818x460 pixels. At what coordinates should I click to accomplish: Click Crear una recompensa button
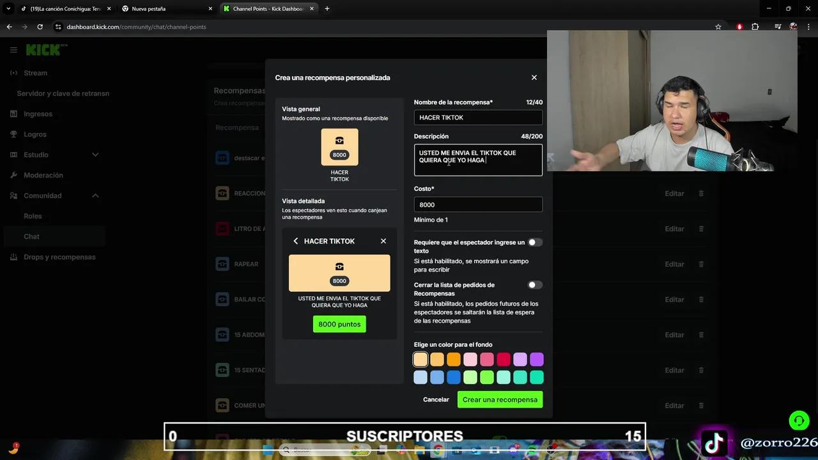500,399
